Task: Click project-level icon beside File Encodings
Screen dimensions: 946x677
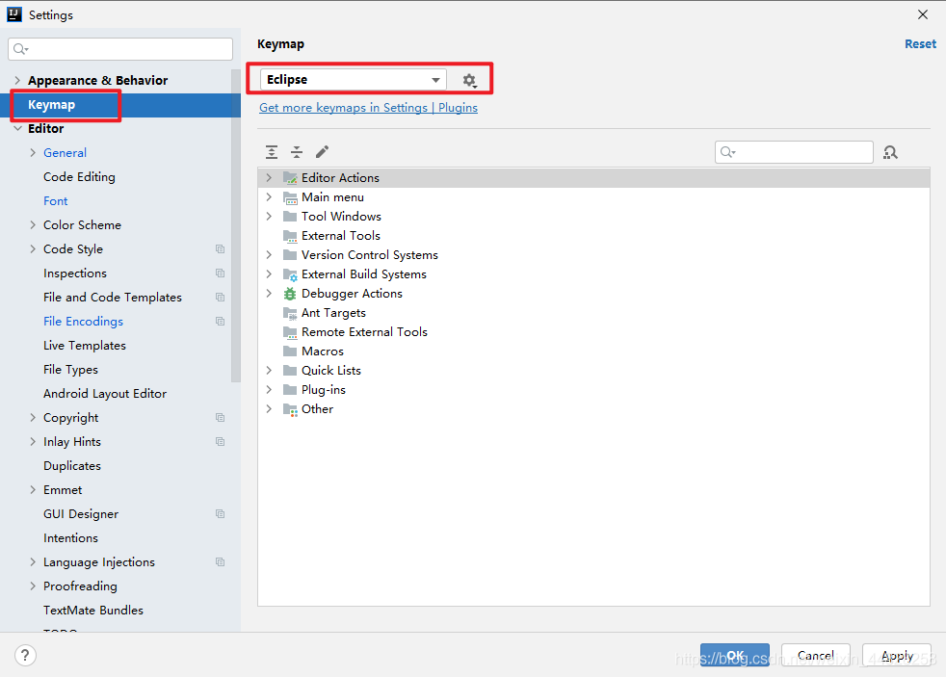Action: point(221,322)
